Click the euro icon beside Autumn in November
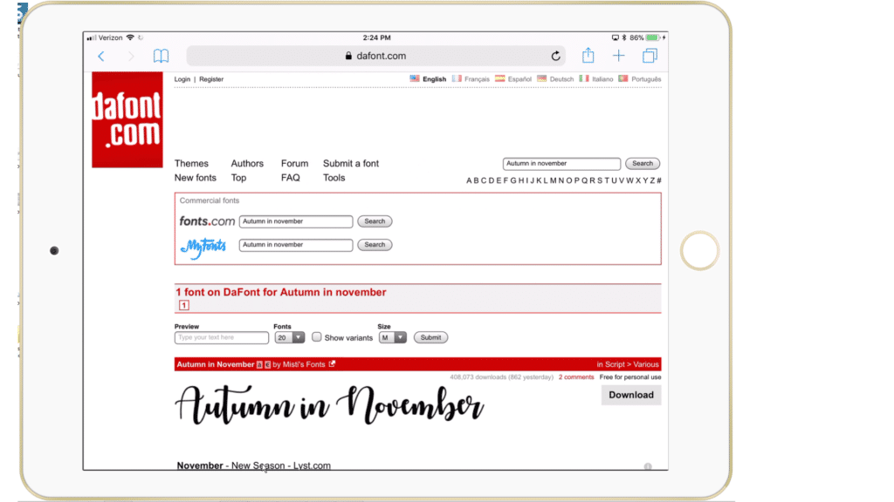 tap(267, 364)
